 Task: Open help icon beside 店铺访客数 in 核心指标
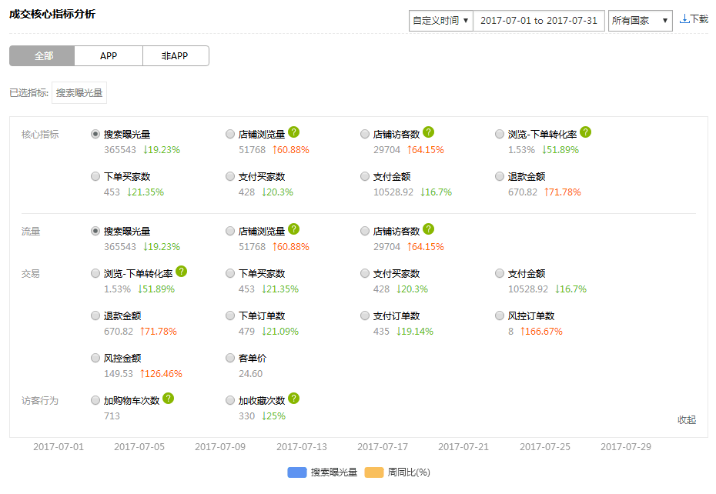coord(428,132)
